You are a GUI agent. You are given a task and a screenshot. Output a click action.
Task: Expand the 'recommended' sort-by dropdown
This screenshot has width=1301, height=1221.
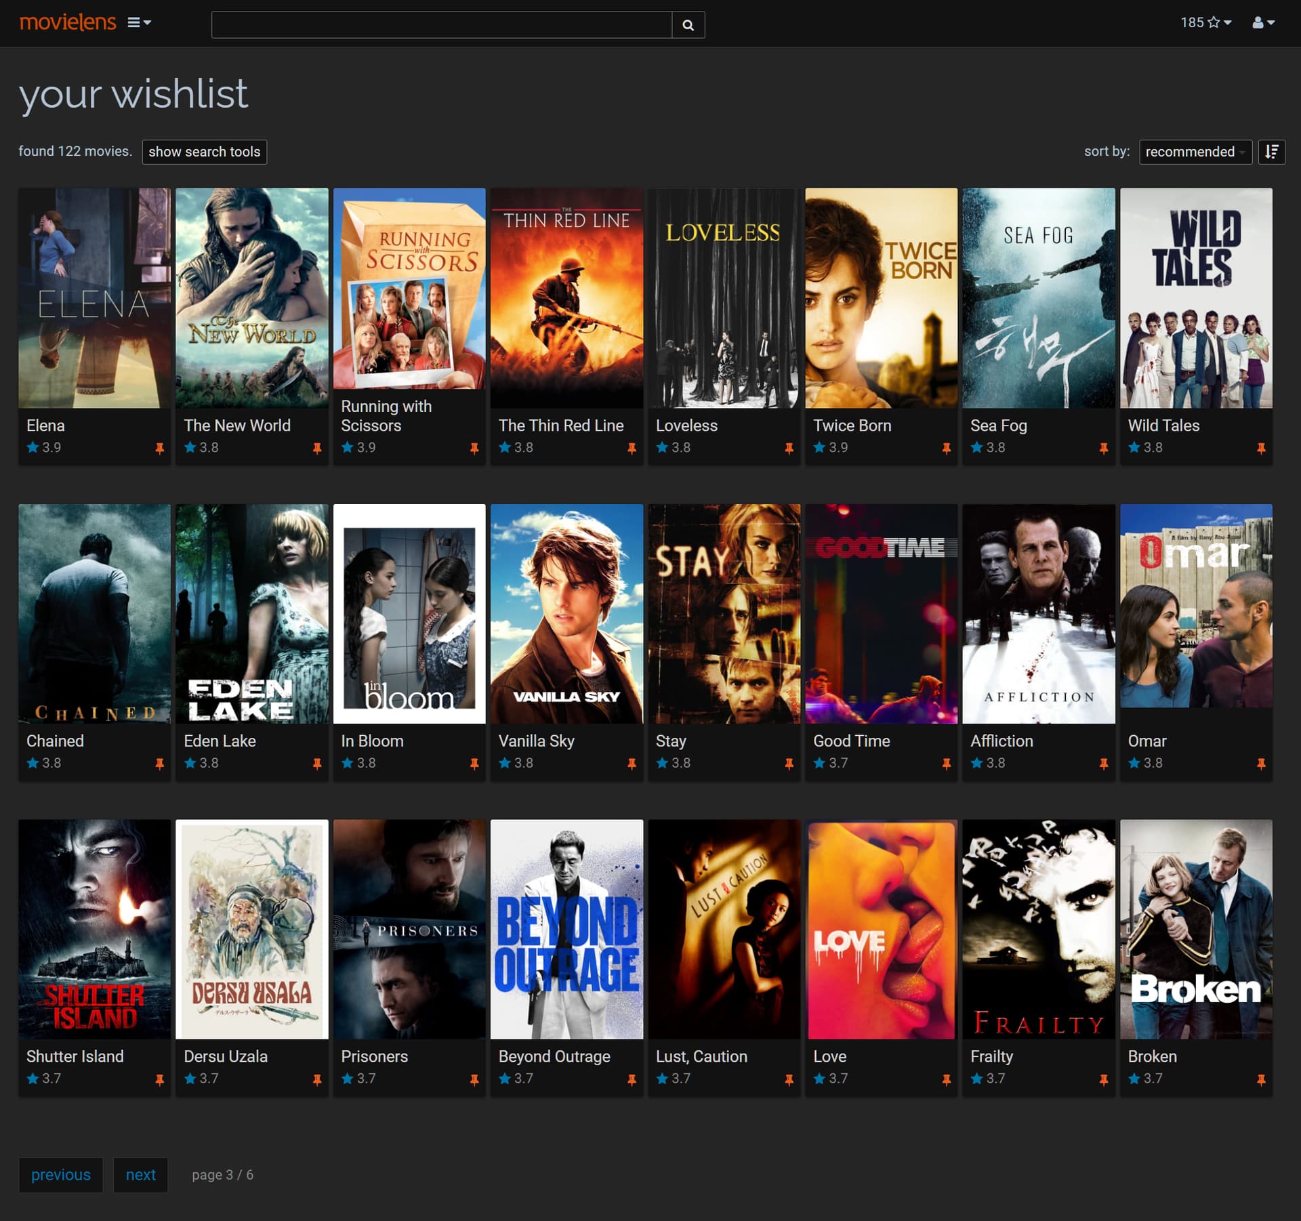tap(1195, 152)
